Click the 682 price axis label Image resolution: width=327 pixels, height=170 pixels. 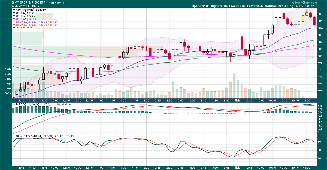click(320, 42)
